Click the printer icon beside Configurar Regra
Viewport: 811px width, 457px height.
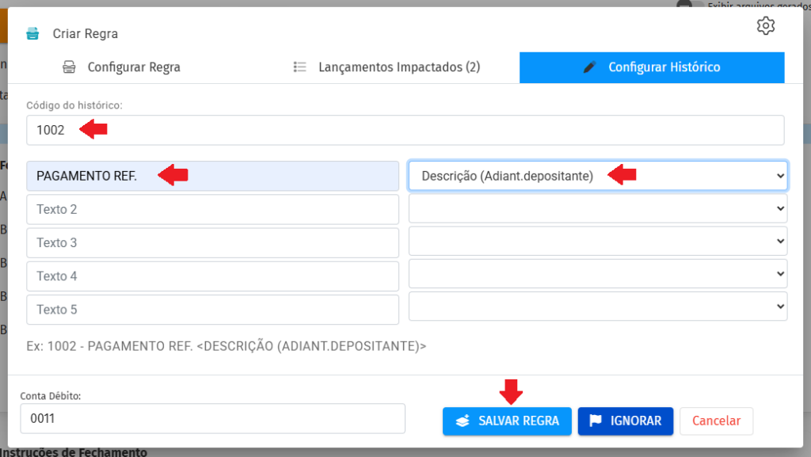(69, 67)
